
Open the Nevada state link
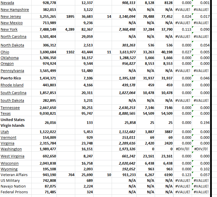pos(7,3)
